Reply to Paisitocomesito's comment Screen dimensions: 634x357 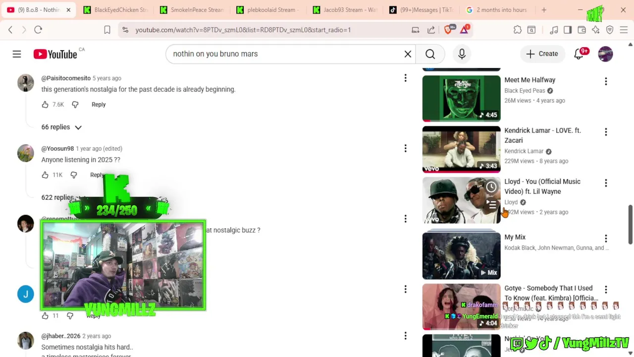coord(99,105)
